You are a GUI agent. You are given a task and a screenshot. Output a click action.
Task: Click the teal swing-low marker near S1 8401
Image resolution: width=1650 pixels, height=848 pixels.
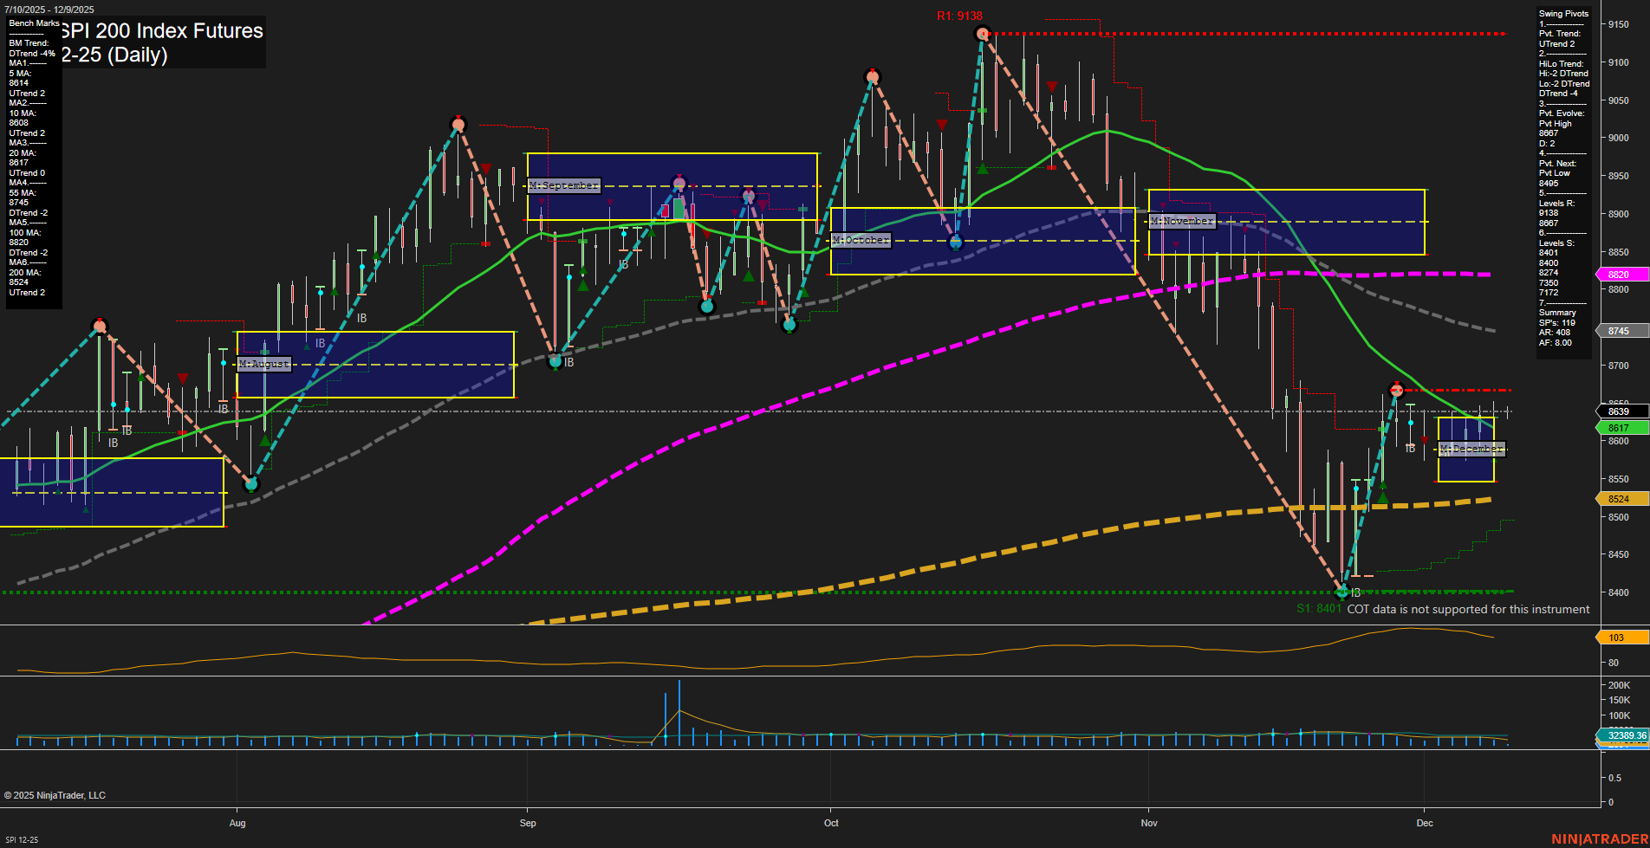click(x=1342, y=592)
